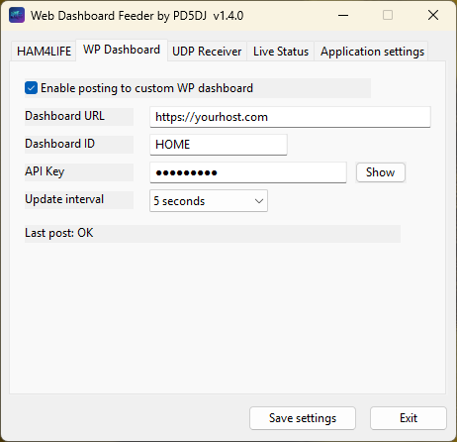The height and width of the screenshot is (442, 457).
Task: Click the window title bar text
Action: pyautogui.click(x=137, y=16)
